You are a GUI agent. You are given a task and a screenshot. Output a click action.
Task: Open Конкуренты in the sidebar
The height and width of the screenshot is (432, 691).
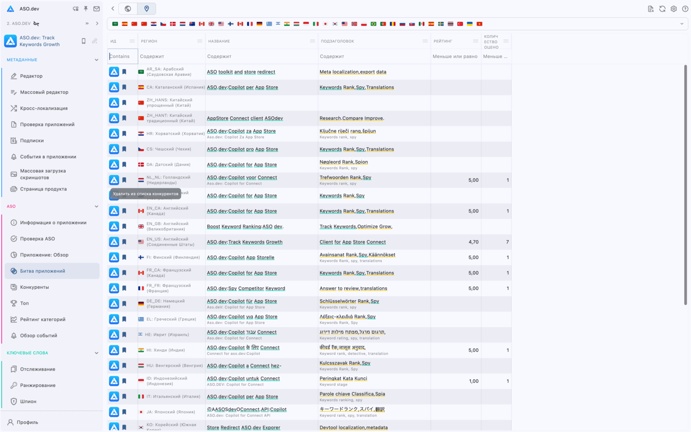click(35, 287)
